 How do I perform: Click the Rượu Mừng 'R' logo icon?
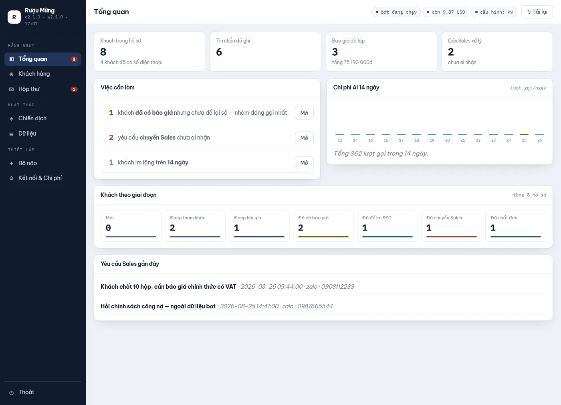14,17
